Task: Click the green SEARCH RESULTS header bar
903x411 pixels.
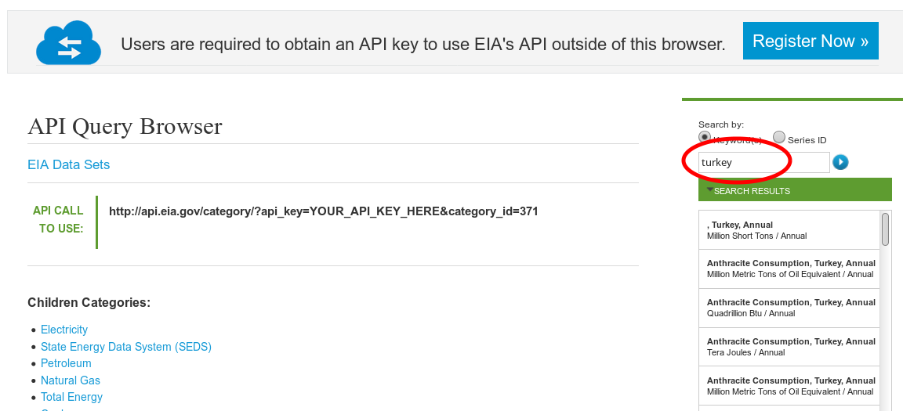Action: [795, 189]
